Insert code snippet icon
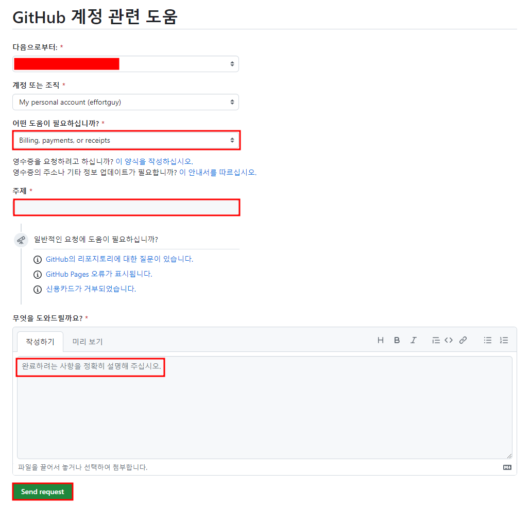The image size is (530, 506). click(449, 340)
